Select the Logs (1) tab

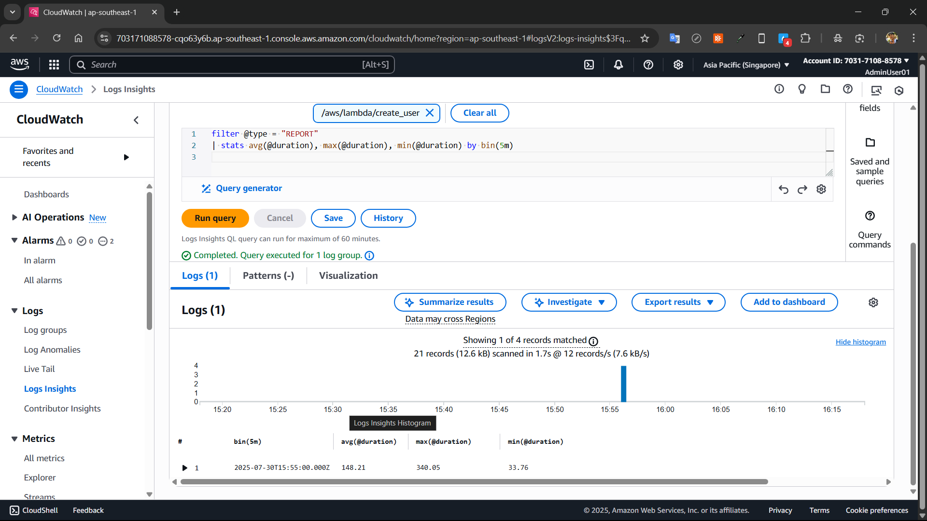coord(200,275)
